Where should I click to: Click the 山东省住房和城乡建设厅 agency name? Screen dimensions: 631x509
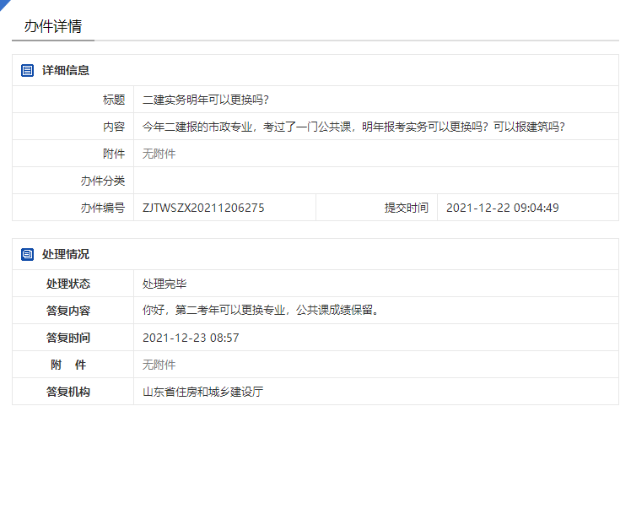click(202, 392)
